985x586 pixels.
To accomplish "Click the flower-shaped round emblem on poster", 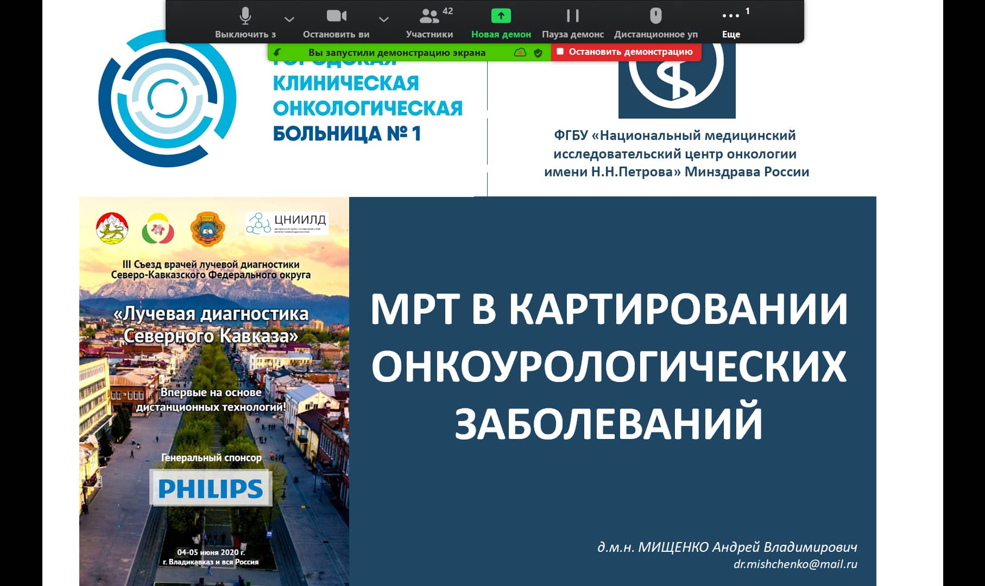I will tap(158, 228).
